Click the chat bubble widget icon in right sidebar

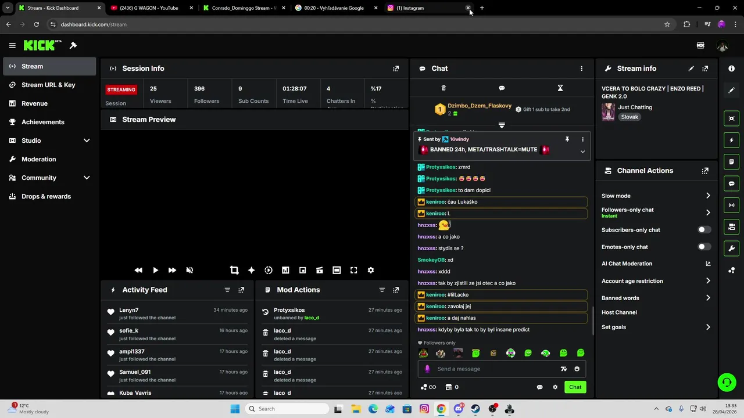[732, 183]
